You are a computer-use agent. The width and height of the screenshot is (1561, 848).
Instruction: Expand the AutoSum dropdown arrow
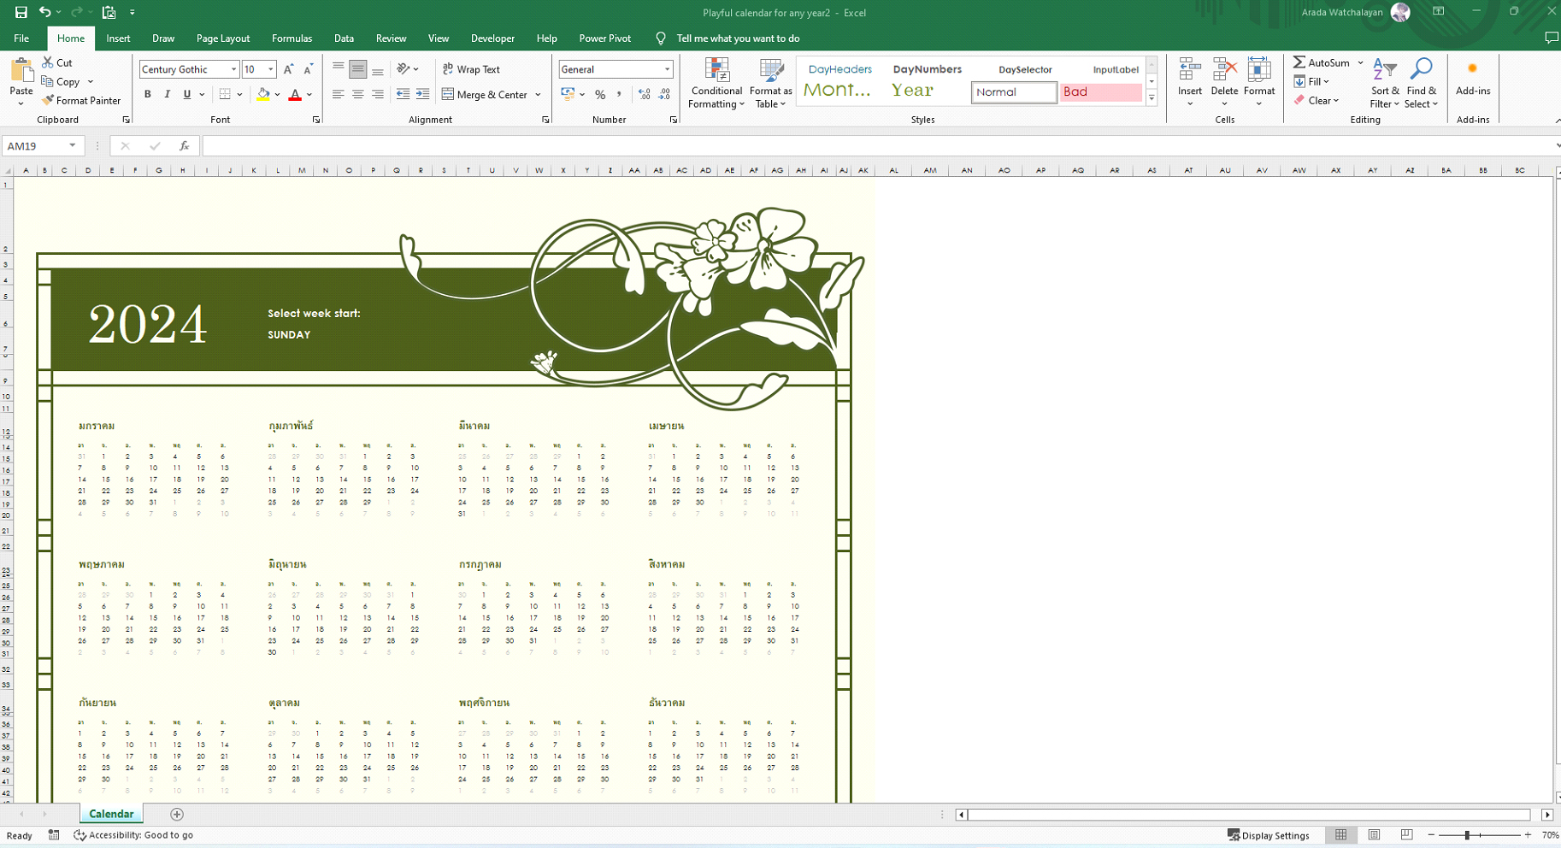click(x=1360, y=62)
